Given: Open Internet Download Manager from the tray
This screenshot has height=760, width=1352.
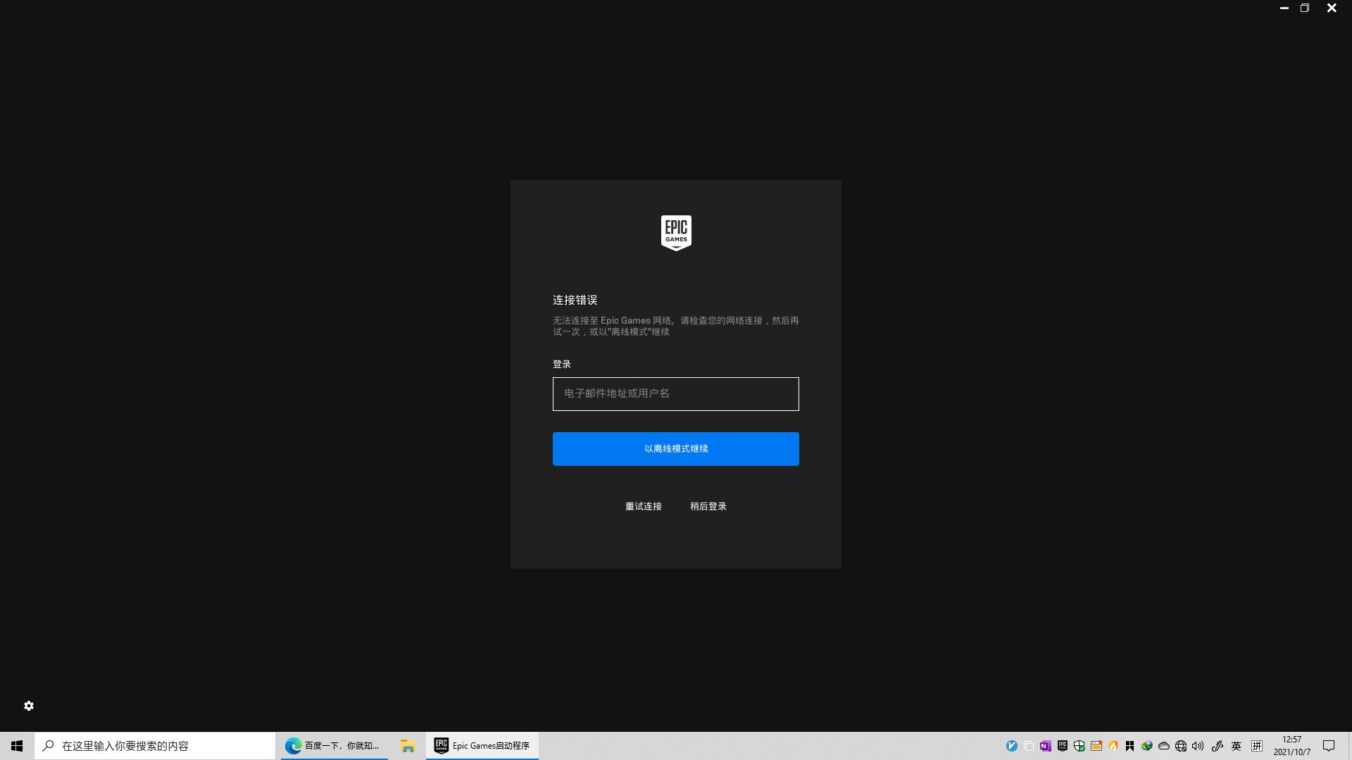Looking at the screenshot, I should [1147, 746].
